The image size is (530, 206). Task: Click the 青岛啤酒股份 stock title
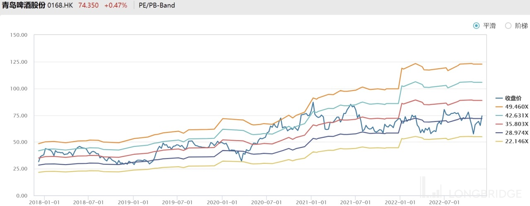click(24, 5)
